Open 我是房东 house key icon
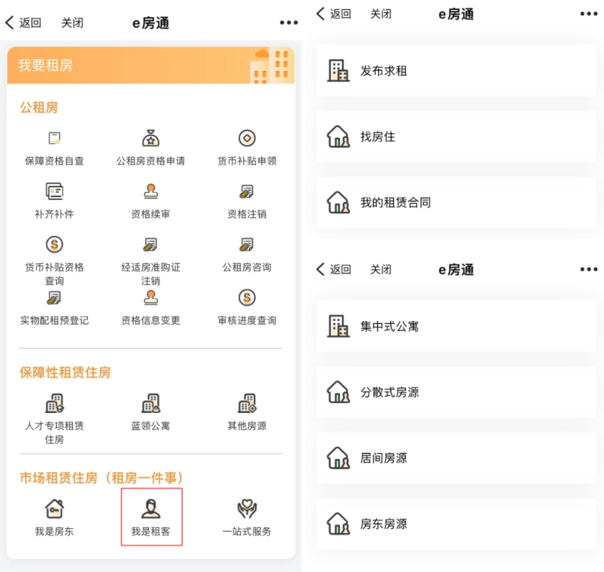The width and height of the screenshot is (604, 572). [54, 509]
